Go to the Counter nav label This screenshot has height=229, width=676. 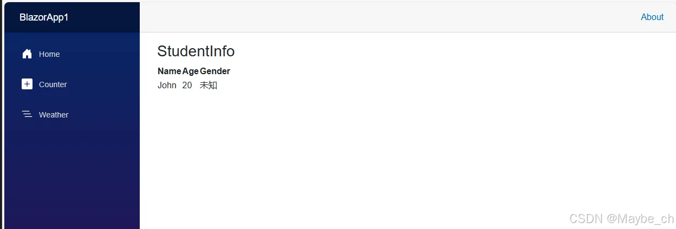(53, 84)
